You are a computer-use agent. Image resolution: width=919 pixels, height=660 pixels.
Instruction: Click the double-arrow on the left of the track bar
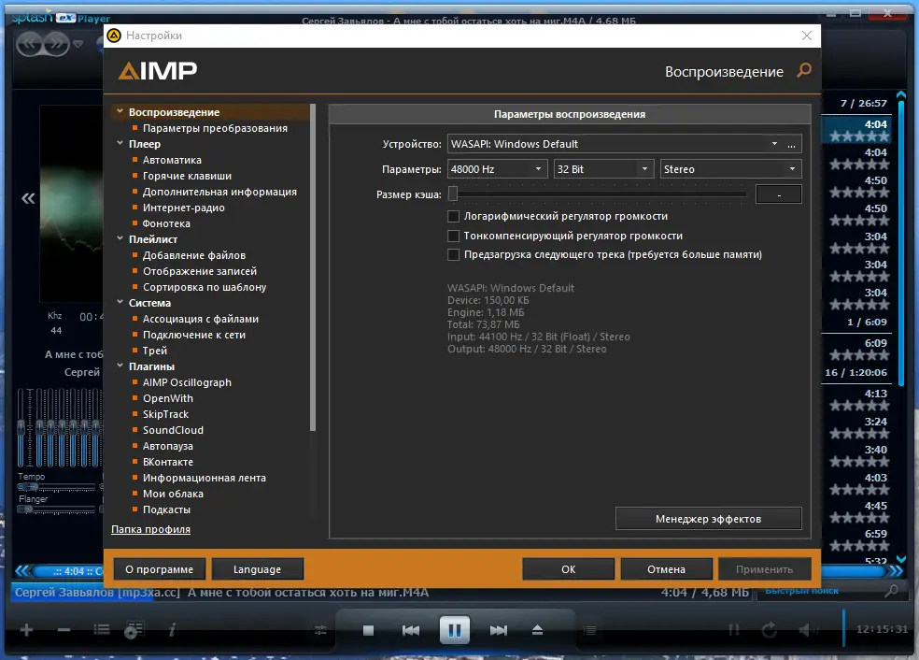point(22,570)
